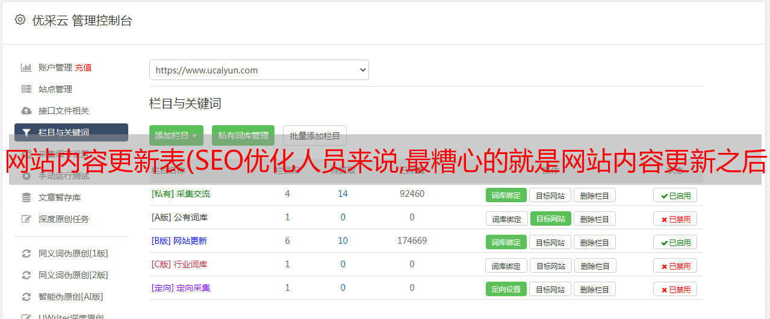Click the [定向] 定向采集 column name
This screenshot has height=319, width=770.
coord(181,288)
